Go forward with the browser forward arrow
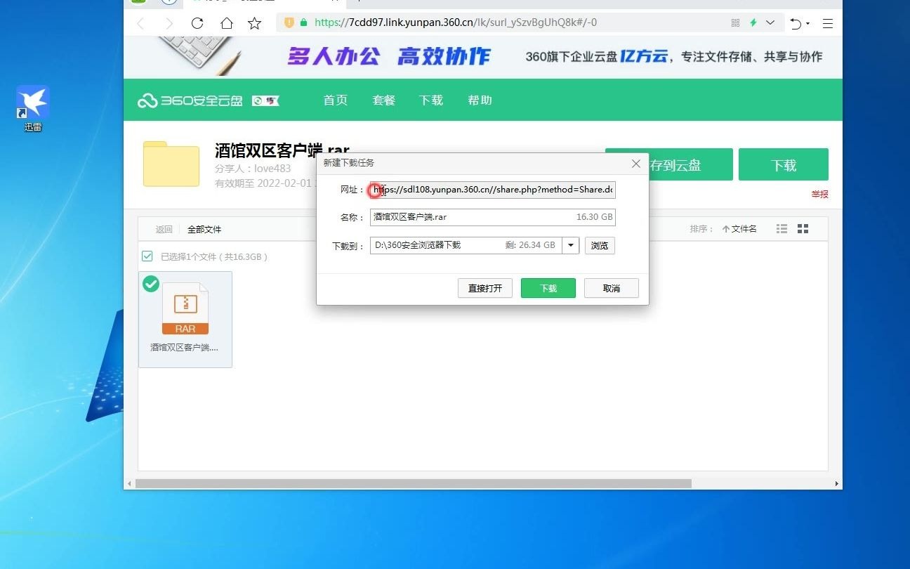This screenshot has width=910, height=569. click(169, 23)
